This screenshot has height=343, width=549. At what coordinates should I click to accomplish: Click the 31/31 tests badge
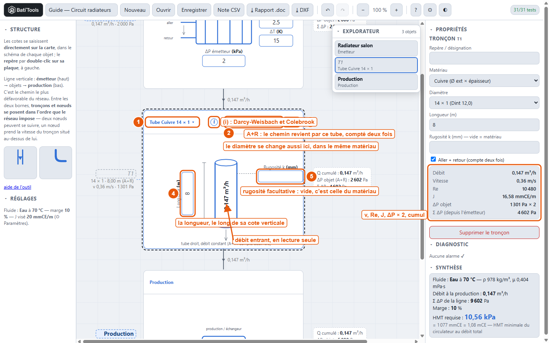[525, 10]
